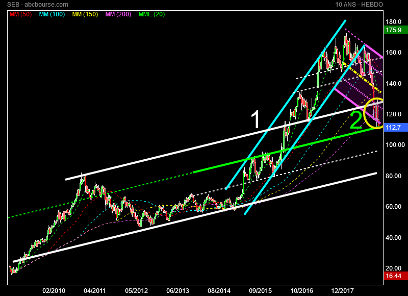Click the MM (50) legend label

point(20,14)
